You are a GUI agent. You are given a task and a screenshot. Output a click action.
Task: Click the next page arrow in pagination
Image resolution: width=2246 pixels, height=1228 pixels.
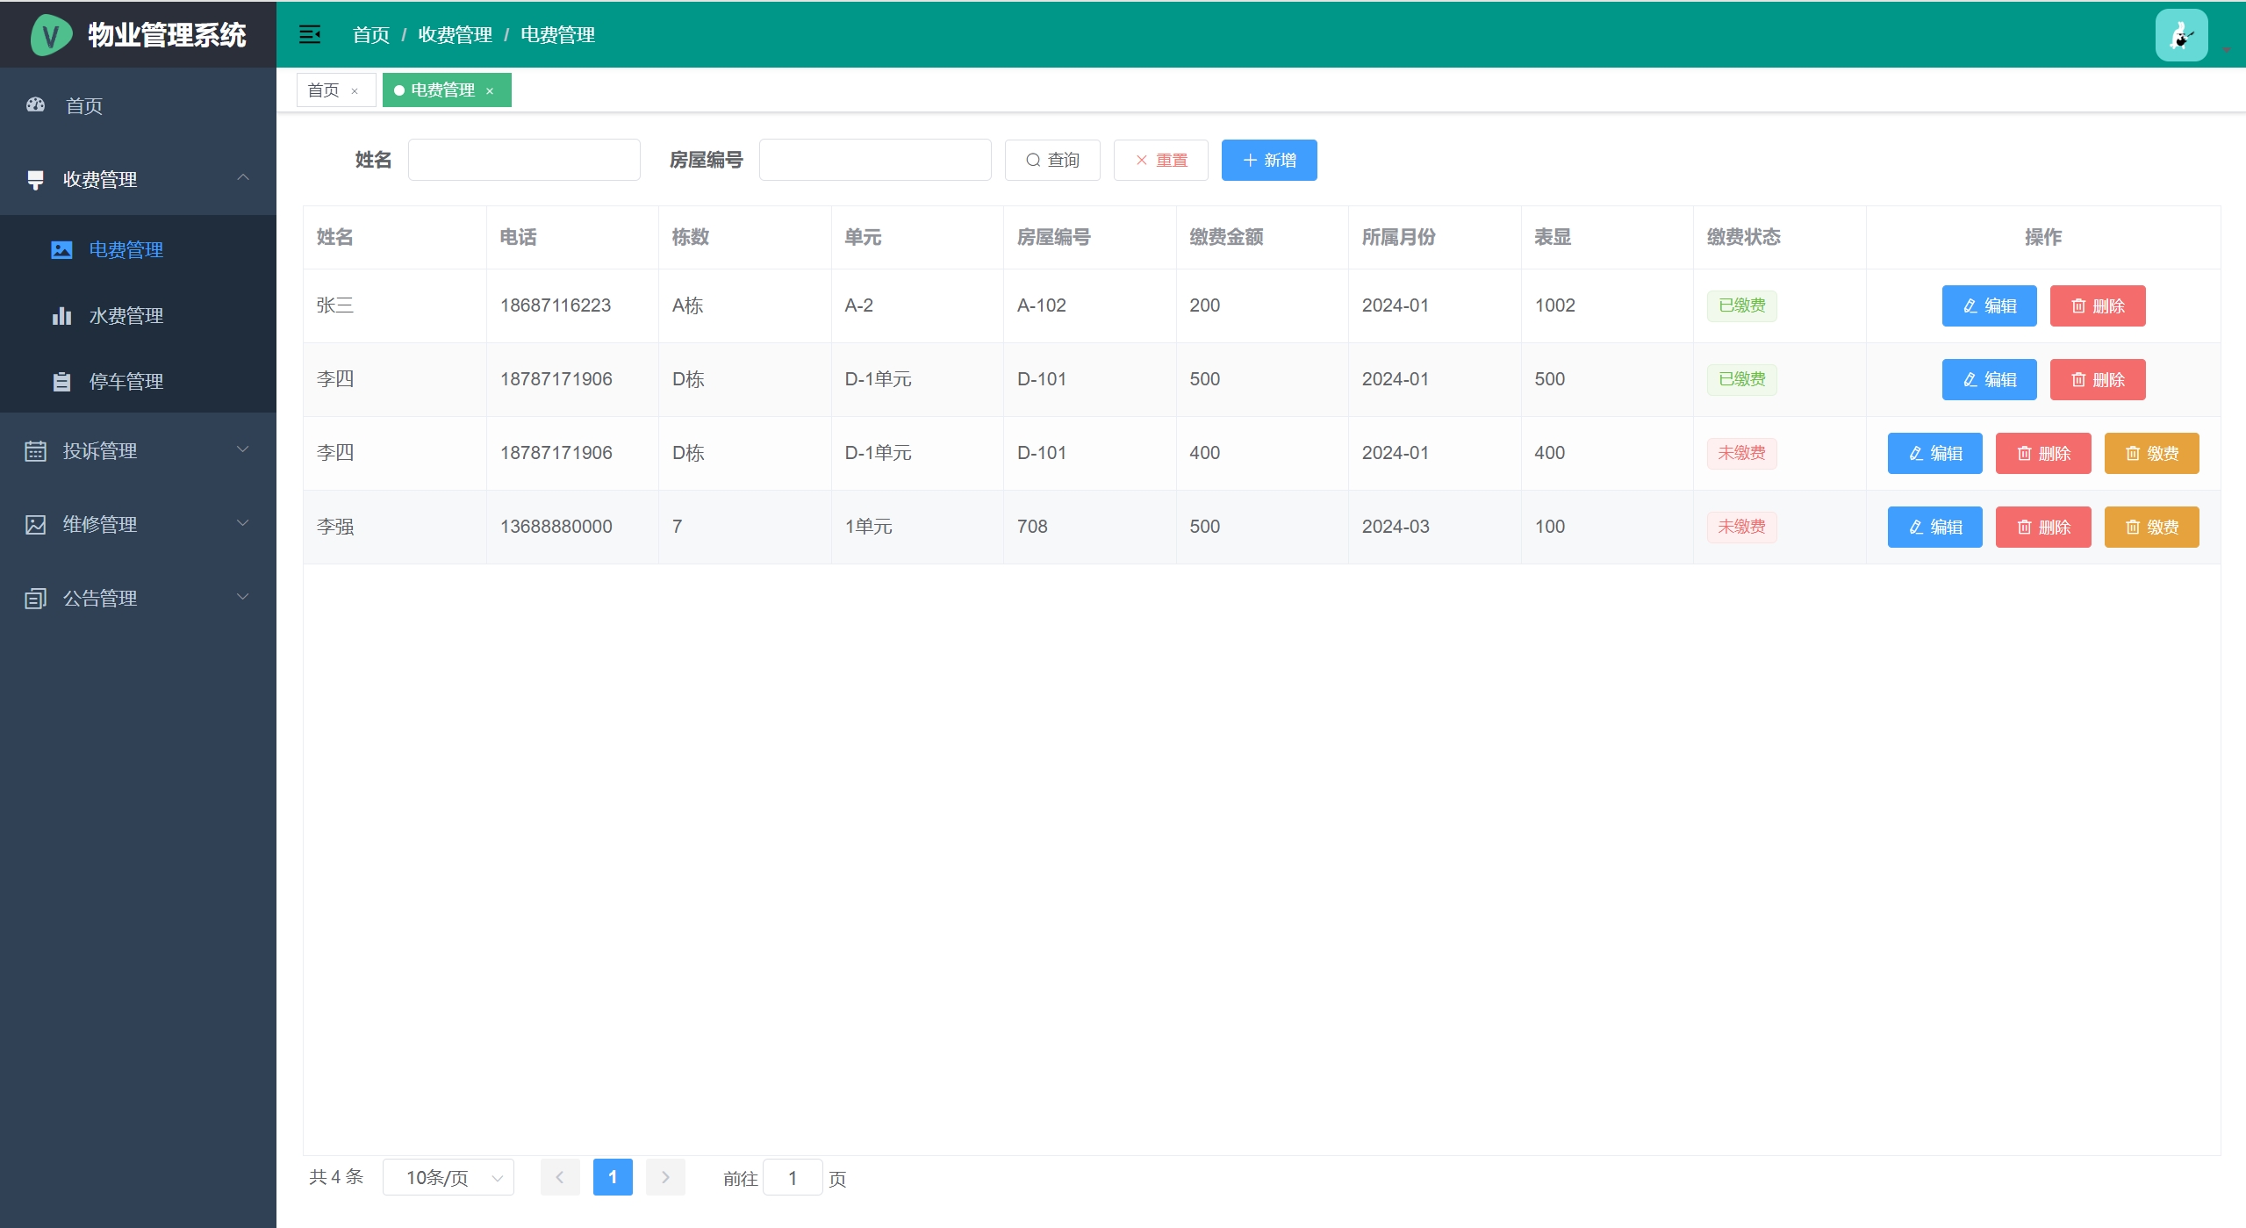pyautogui.click(x=664, y=1177)
